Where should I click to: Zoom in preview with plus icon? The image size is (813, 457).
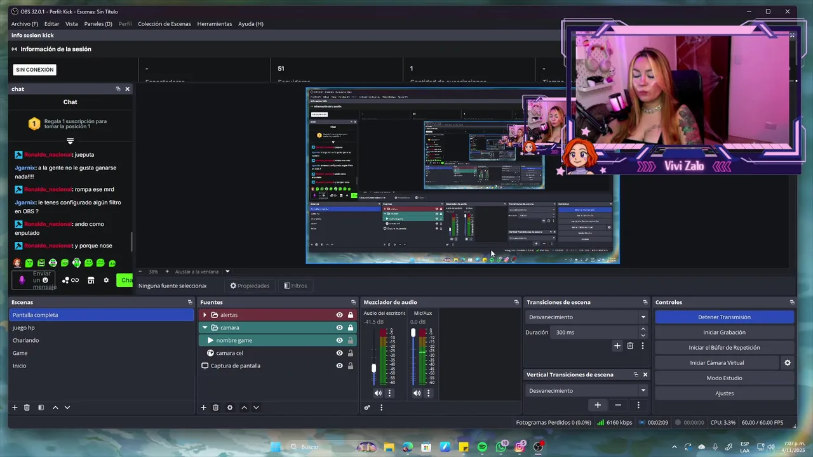pos(167,272)
